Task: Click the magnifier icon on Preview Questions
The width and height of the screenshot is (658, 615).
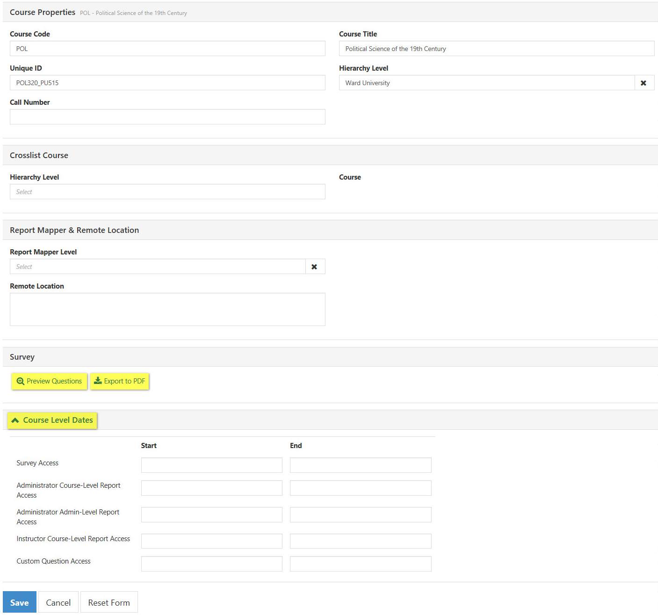Action: pyautogui.click(x=20, y=381)
